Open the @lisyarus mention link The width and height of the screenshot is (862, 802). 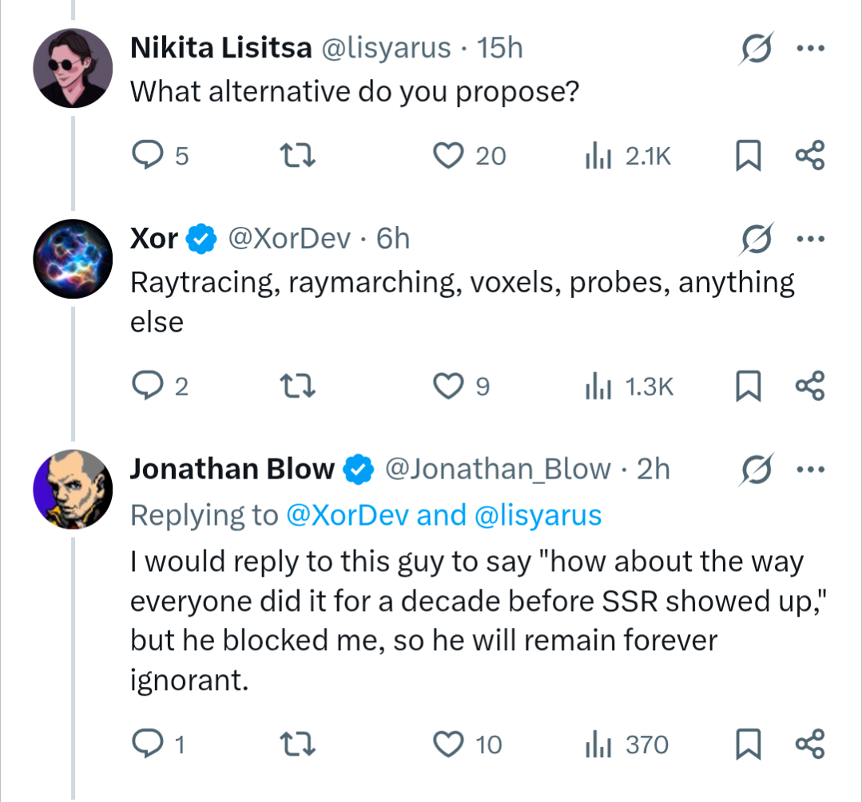click(x=538, y=515)
